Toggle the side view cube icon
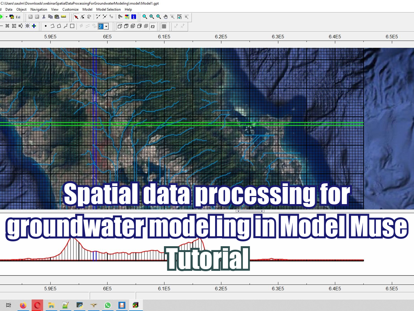414x311 pixels. pyautogui.click(x=139, y=26)
